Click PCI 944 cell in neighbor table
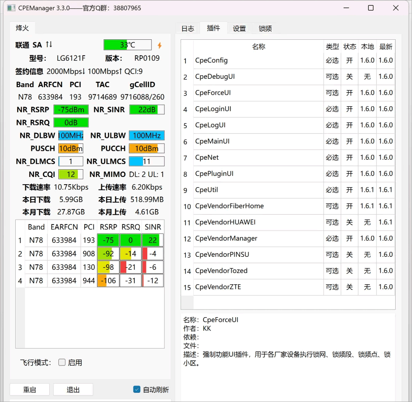412x402 pixels. pos(89,280)
